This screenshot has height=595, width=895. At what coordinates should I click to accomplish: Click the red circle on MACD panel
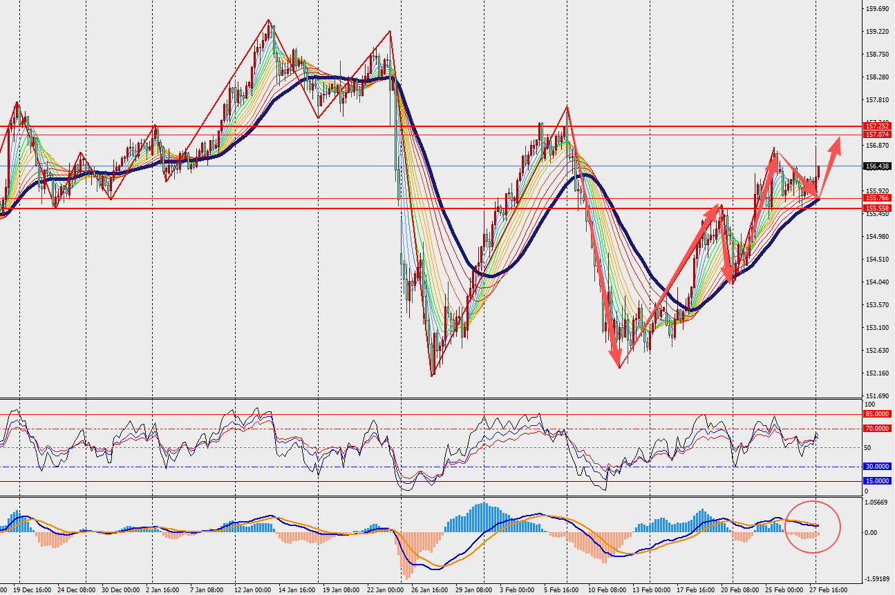coord(813,527)
